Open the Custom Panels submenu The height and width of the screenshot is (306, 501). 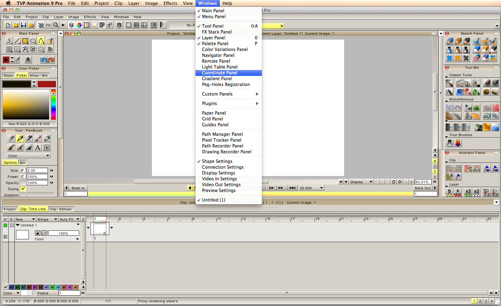(x=228, y=94)
